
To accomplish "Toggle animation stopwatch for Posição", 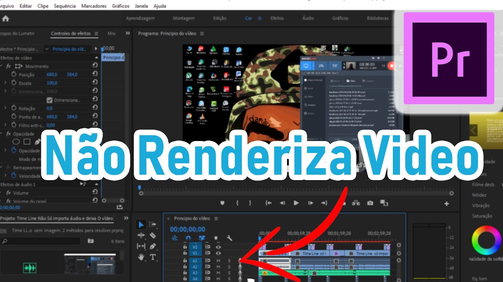I will 14,74.
